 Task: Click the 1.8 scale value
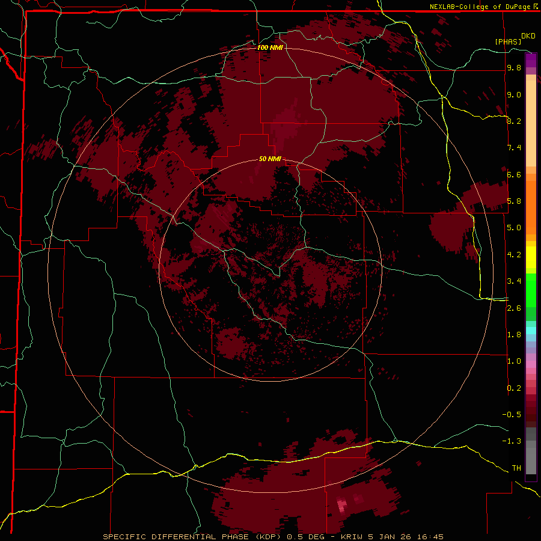click(x=514, y=335)
